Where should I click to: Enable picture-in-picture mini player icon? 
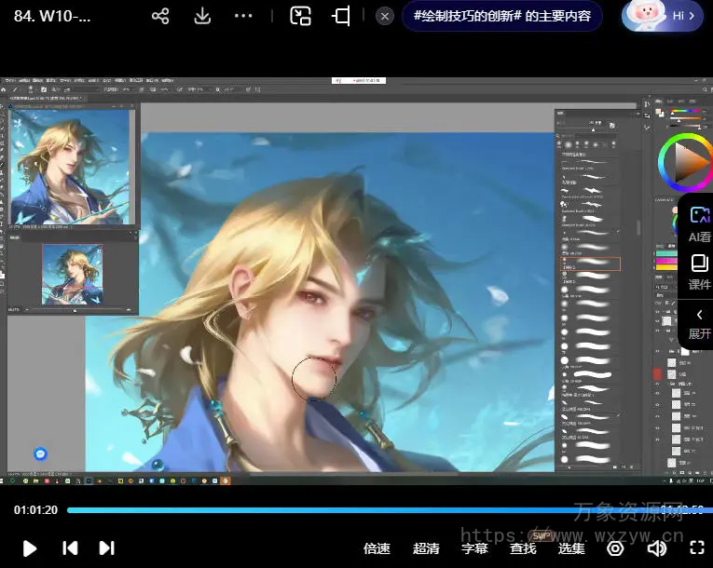click(300, 16)
